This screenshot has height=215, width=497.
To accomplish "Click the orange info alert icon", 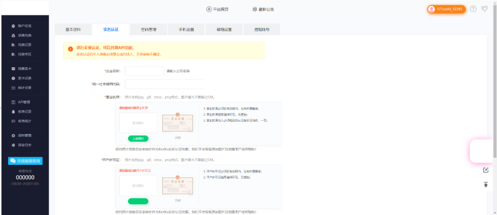I will click(70, 49).
